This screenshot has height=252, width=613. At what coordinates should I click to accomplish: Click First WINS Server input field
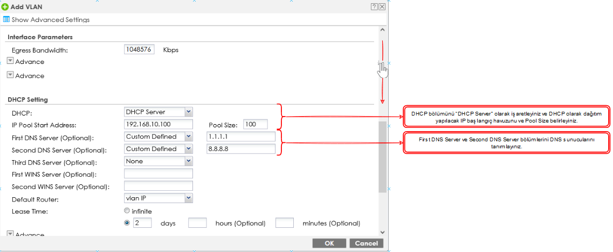pyautogui.click(x=159, y=174)
